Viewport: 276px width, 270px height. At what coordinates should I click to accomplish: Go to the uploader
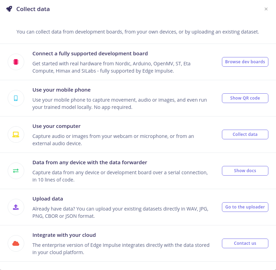coord(245,207)
